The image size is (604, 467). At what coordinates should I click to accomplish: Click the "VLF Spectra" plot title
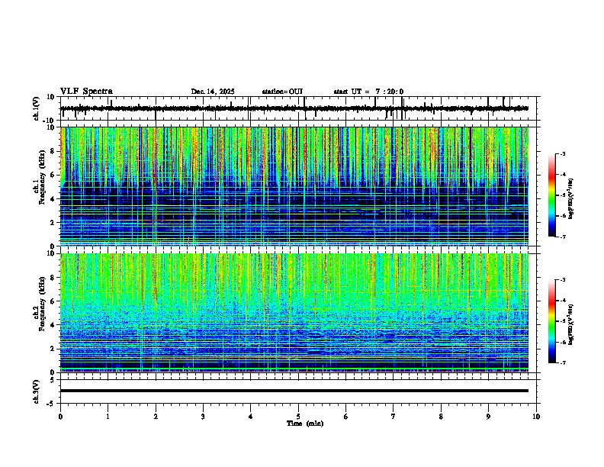click(86, 92)
